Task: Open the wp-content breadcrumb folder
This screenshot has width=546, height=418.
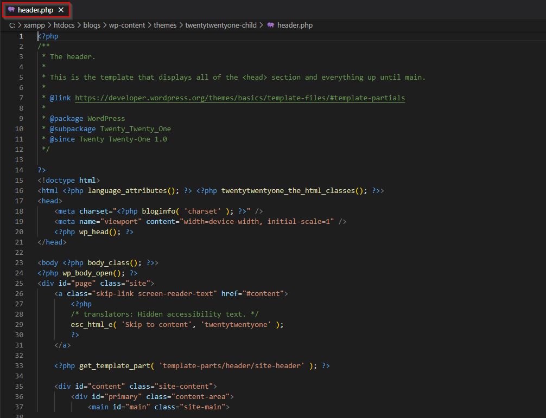Action: [127, 25]
